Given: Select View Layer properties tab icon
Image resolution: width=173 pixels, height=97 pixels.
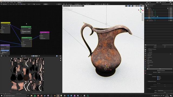Looking at the screenshot, I should tap(145, 53).
